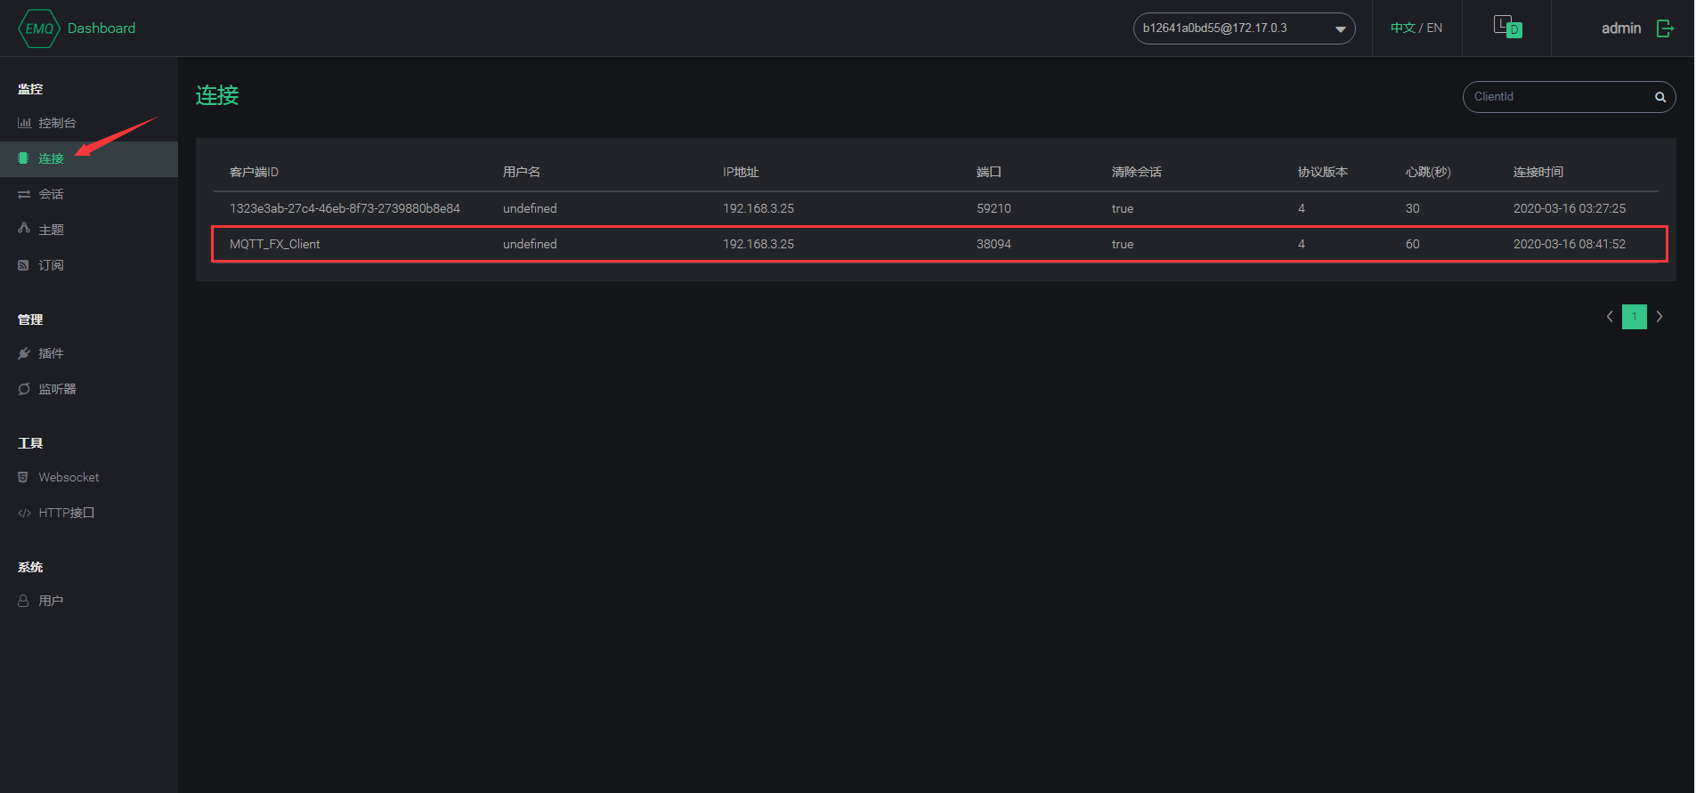1696x793 pixels.
Task: Toggle the light/dark theme icon
Action: pos(1506,27)
